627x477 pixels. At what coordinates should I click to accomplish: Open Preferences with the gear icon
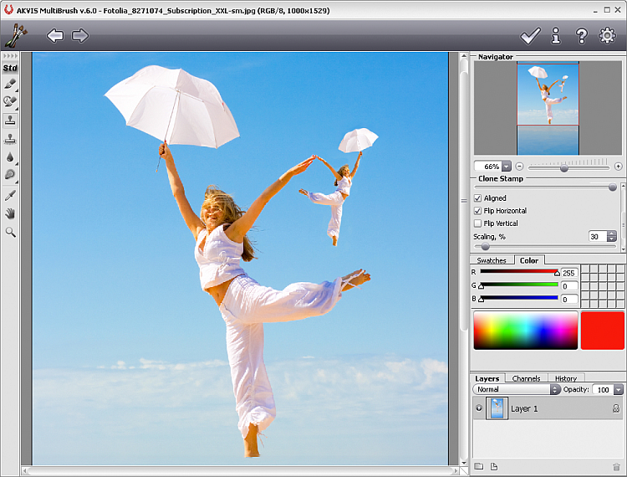pyautogui.click(x=607, y=36)
